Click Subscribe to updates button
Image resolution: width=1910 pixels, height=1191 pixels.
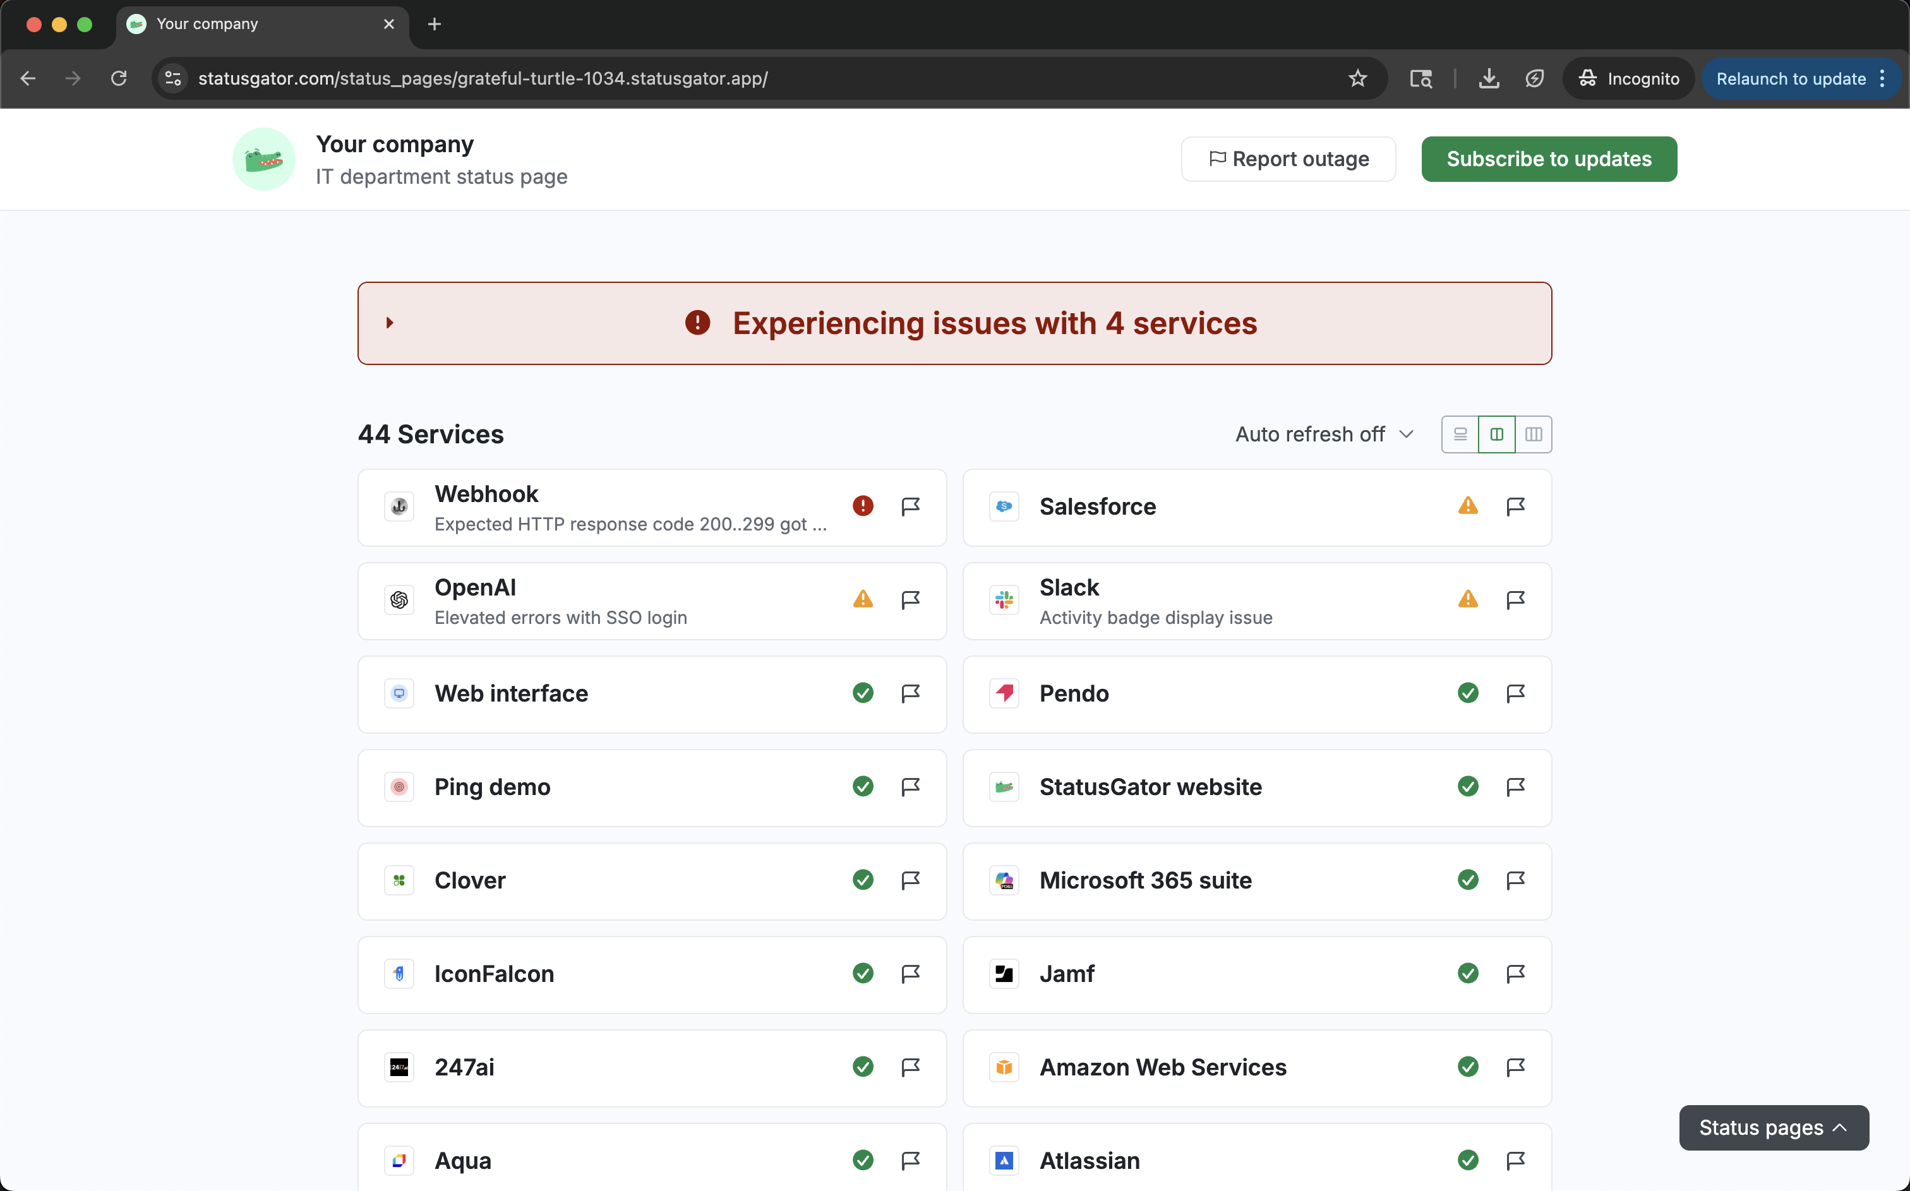1549,159
